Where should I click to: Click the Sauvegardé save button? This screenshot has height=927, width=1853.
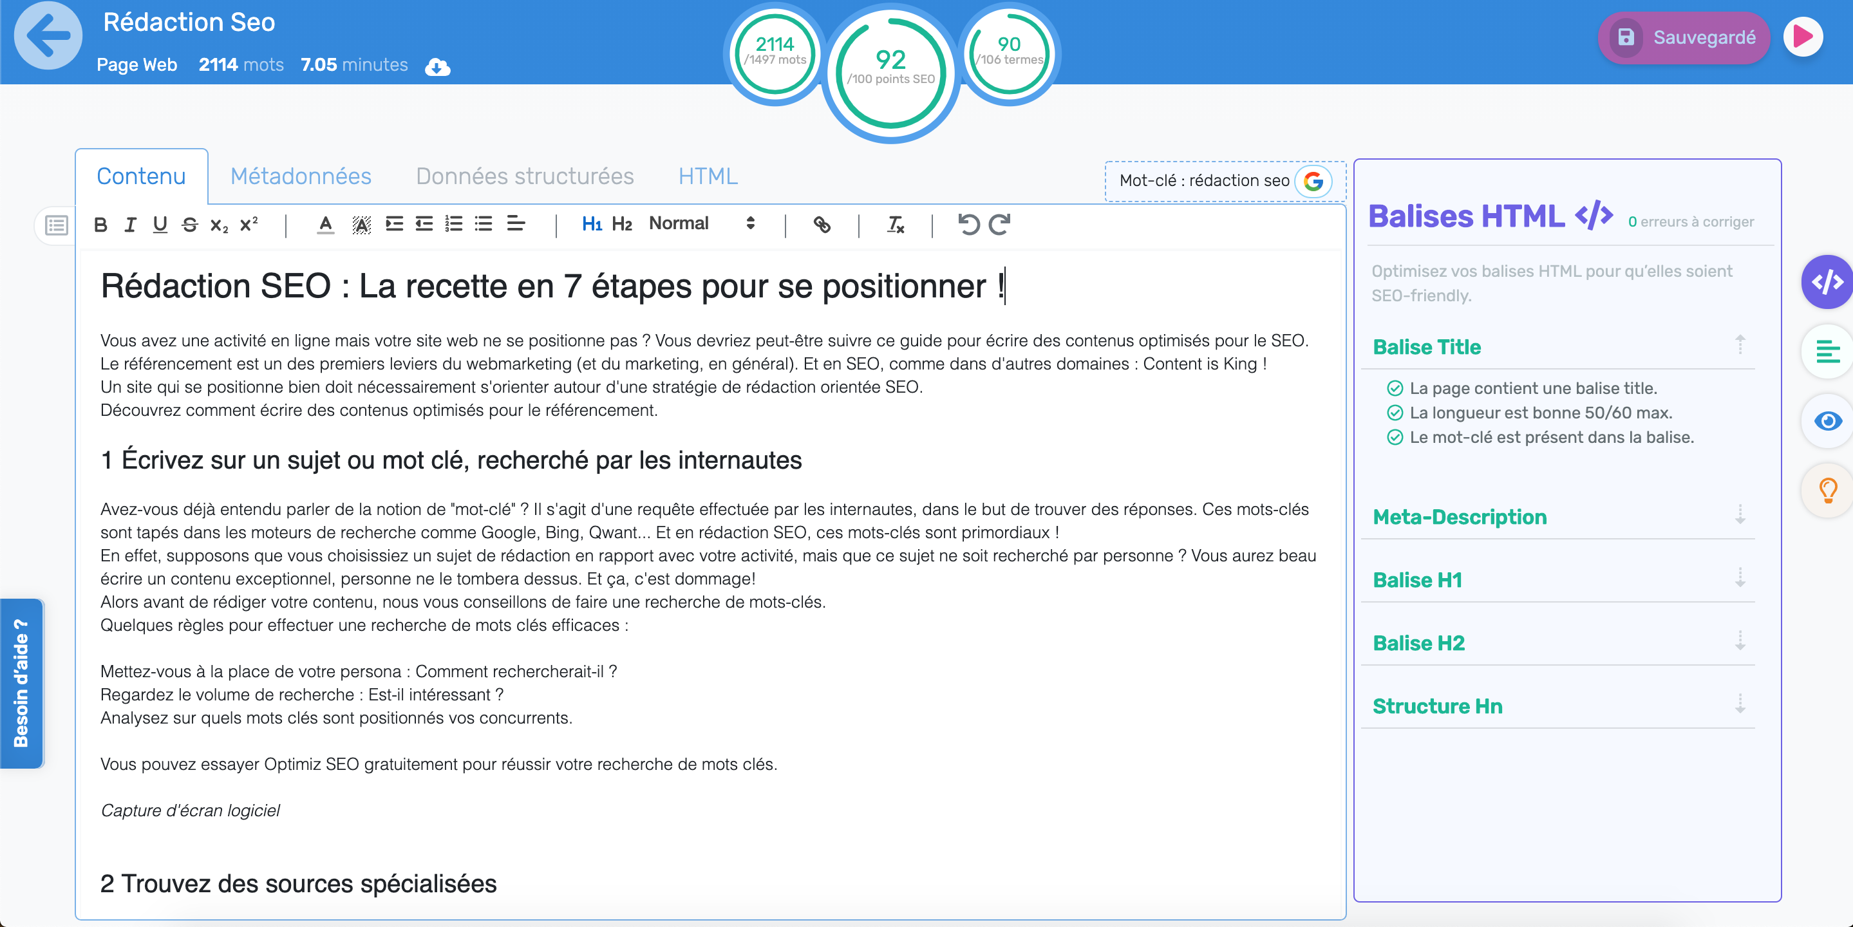[1683, 37]
